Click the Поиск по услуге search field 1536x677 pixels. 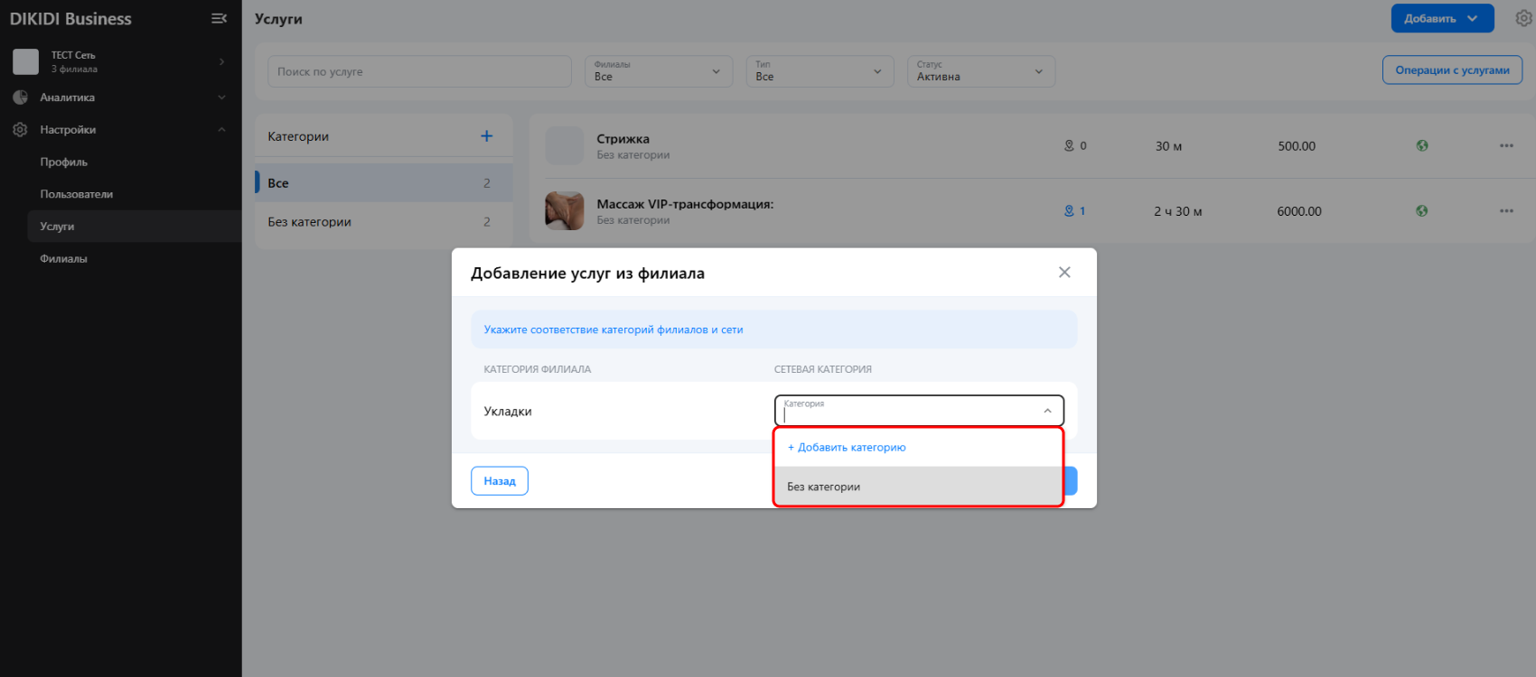point(419,71)
